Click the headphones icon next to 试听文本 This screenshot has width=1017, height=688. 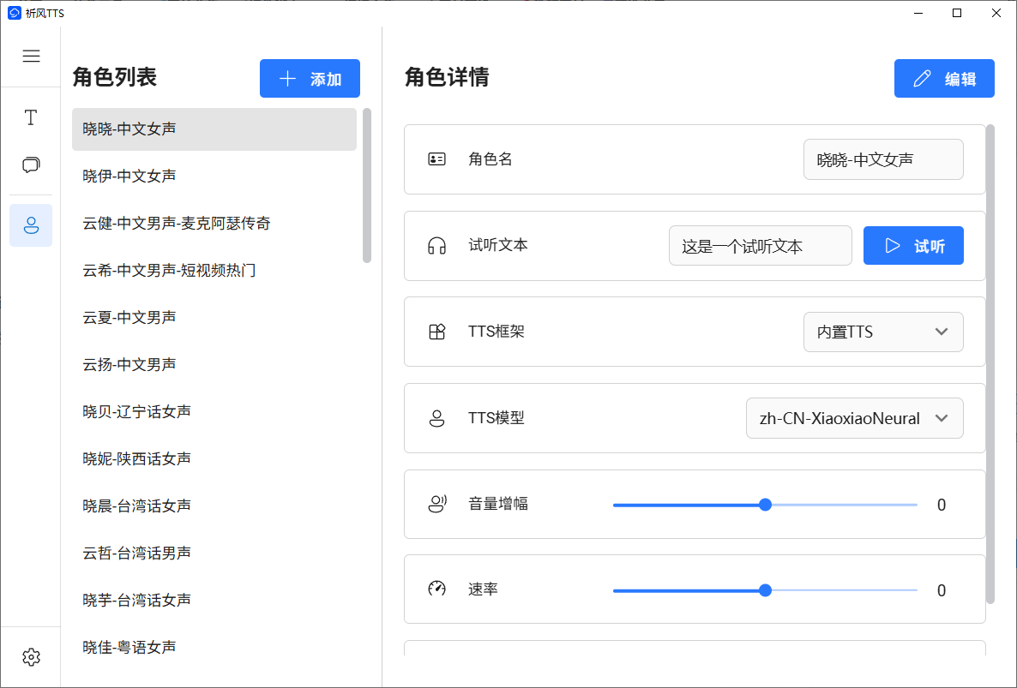coord(437,245)
